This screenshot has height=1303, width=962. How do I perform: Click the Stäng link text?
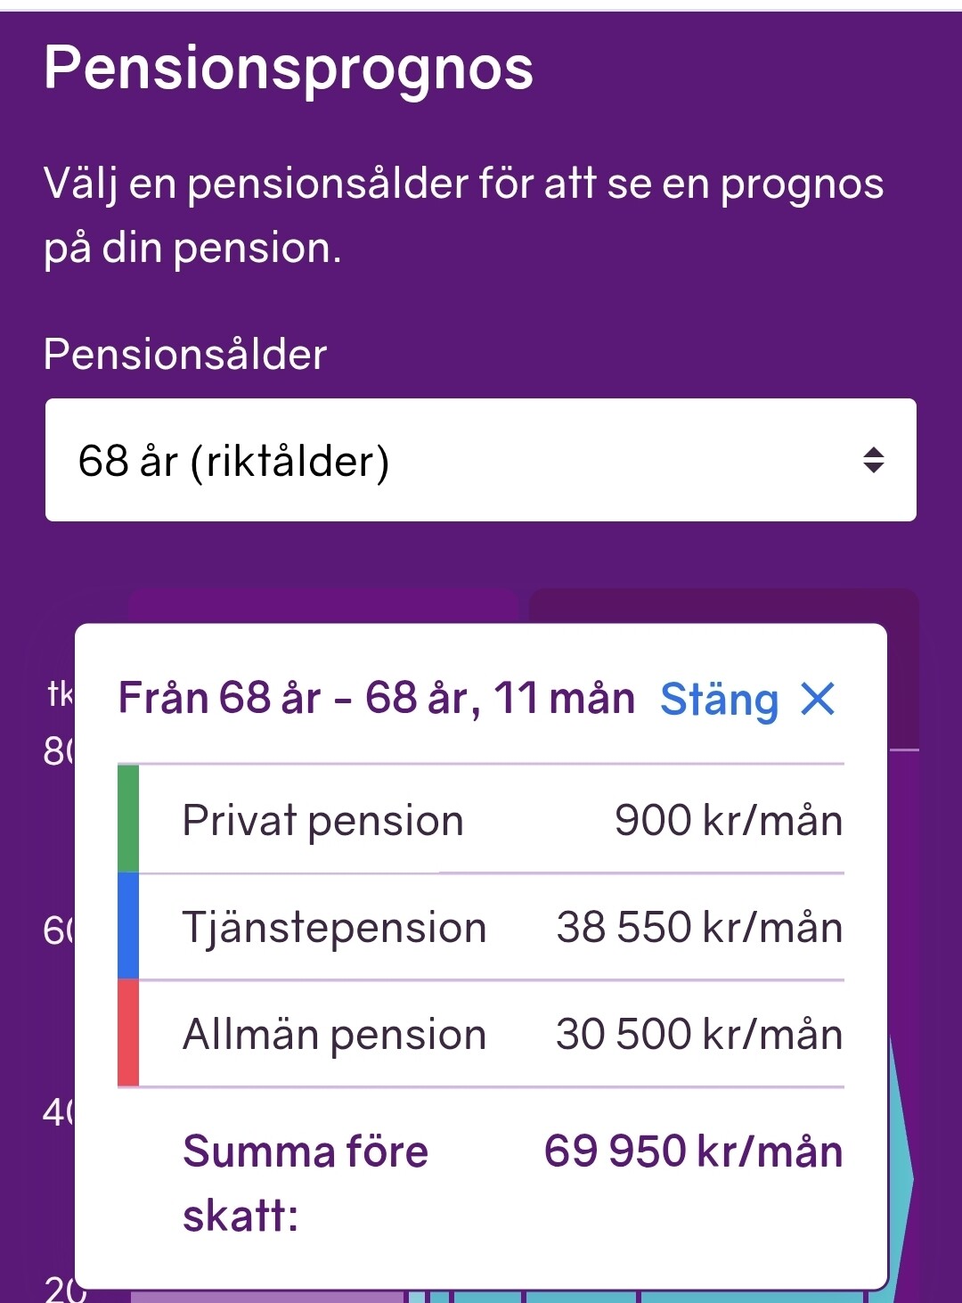click(719, 700)
